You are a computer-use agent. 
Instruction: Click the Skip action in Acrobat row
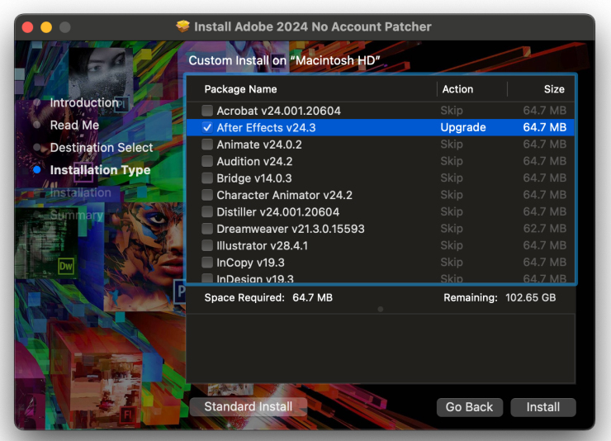452,111
